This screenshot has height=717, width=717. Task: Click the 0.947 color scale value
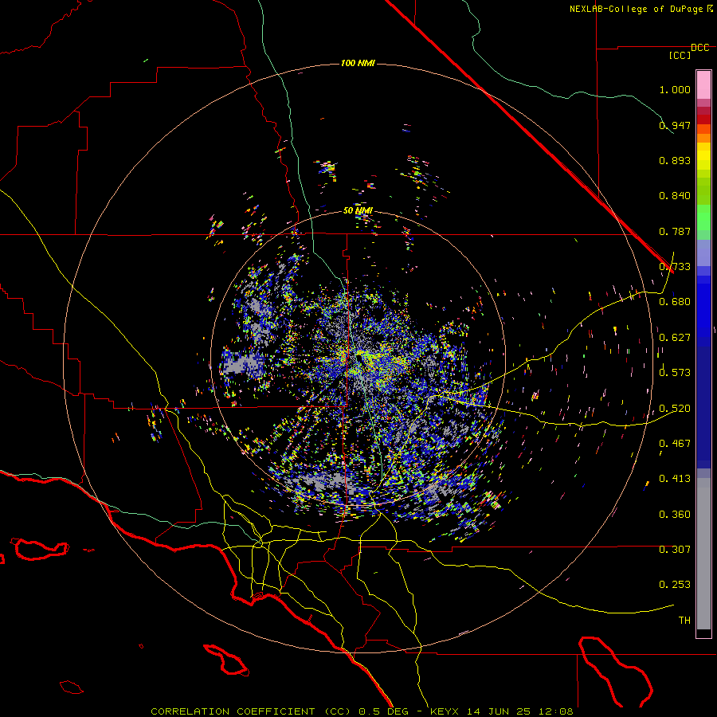tap(675, 125)
